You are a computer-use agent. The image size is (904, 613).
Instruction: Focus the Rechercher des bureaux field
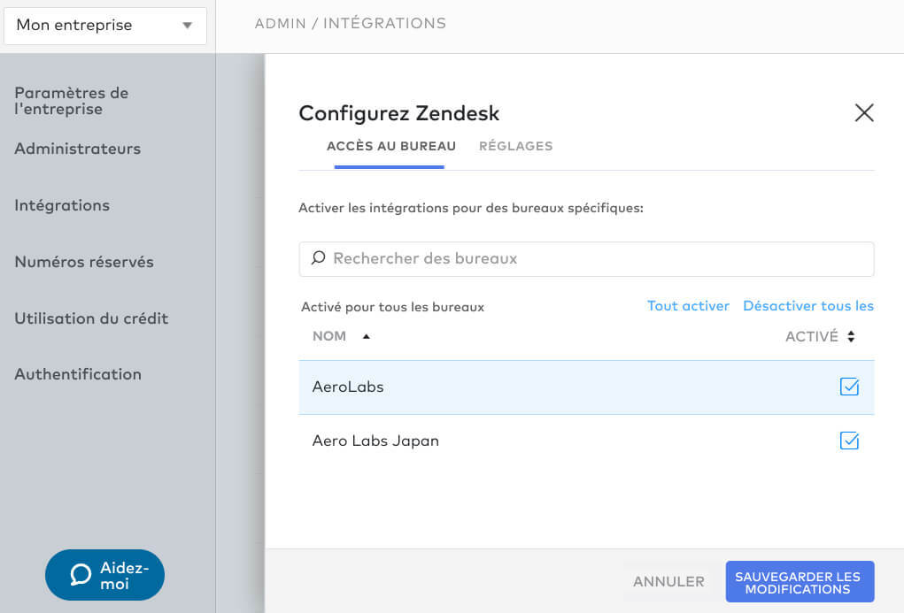coord(586,258)
